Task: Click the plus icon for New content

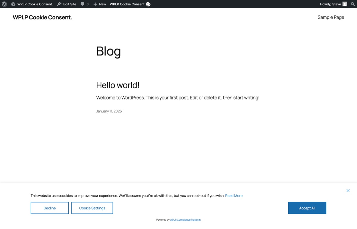Action: [95, 4]
